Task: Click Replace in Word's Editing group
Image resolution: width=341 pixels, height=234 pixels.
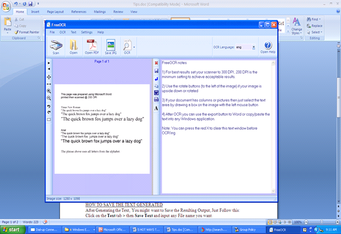Action: tap(315, 26)
